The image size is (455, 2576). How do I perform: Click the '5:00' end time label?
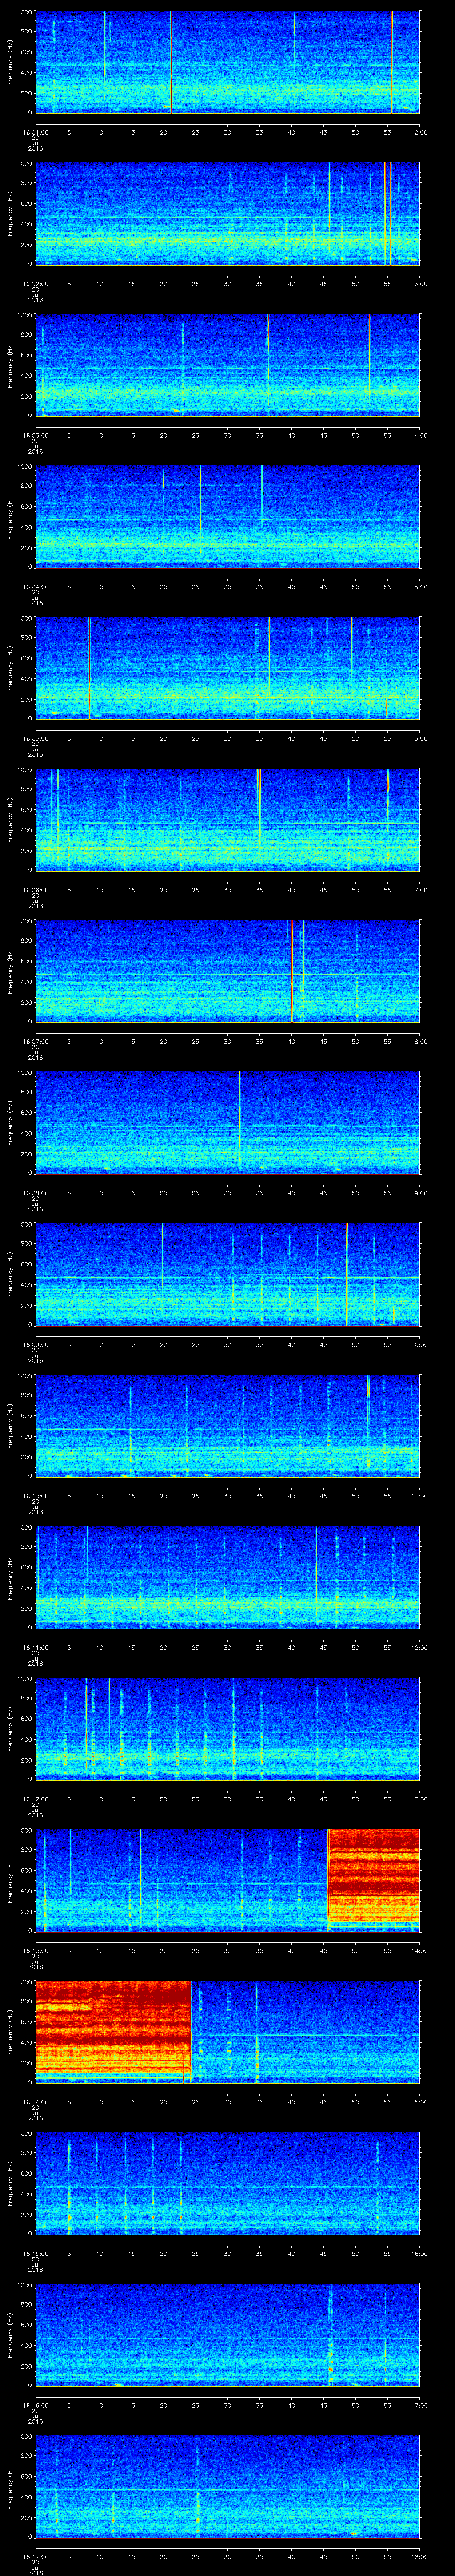tap(420, 587)
